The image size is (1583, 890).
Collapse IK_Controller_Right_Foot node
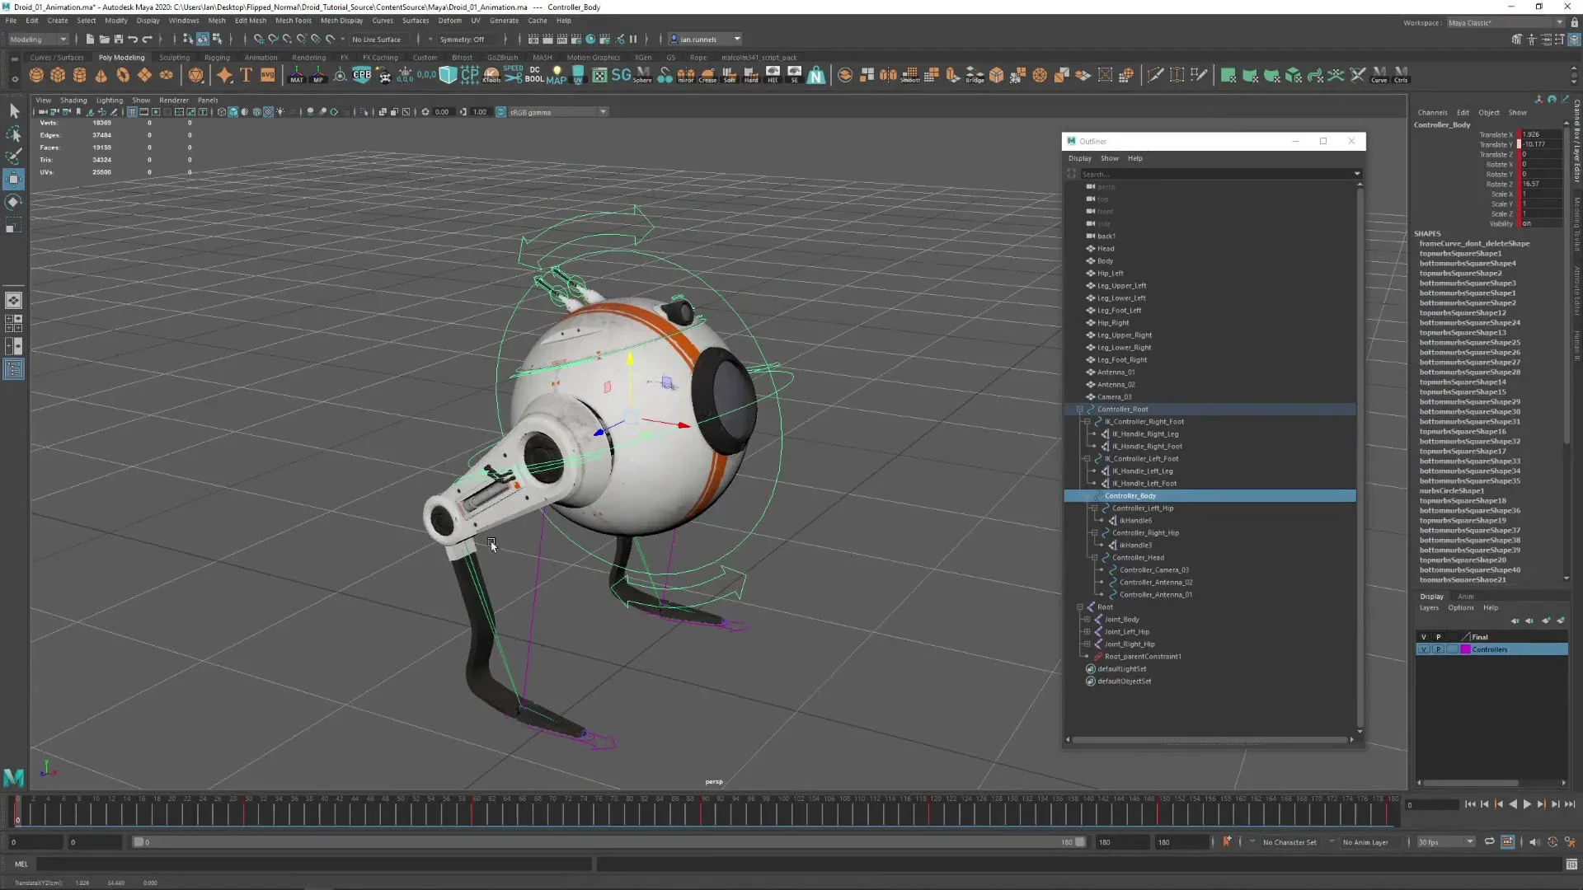tap(1087, 422)
